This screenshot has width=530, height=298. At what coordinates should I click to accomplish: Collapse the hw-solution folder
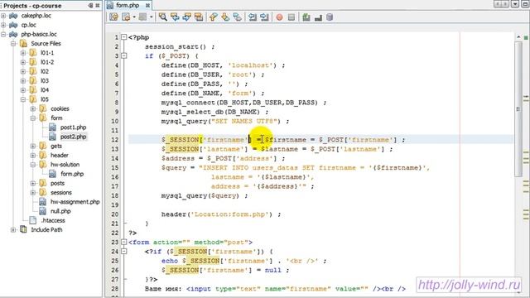(33, 165)
